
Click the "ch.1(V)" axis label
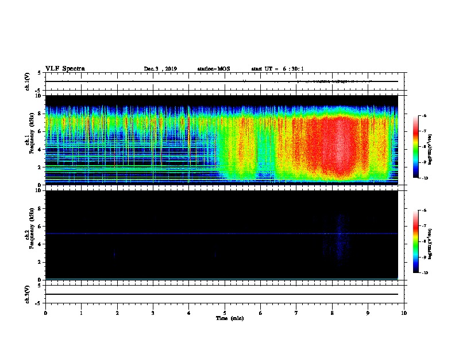click(28, 81)
